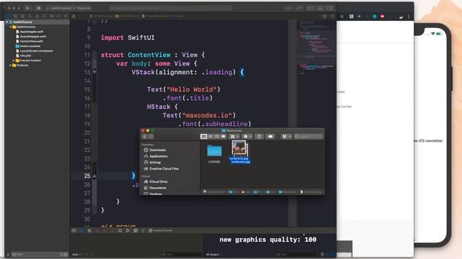Open the Xcode library plus button
The width and height of the screenshot is (462, 259).
pos(288,8)
